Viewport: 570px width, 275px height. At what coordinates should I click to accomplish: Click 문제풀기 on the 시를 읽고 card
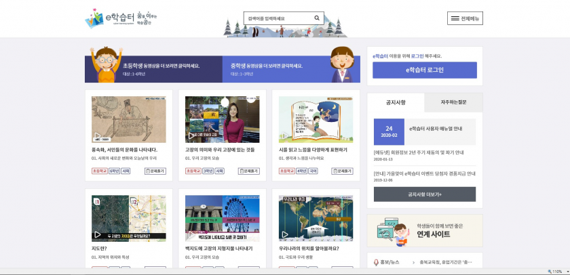pyautogui.click(x=343, y=171)
